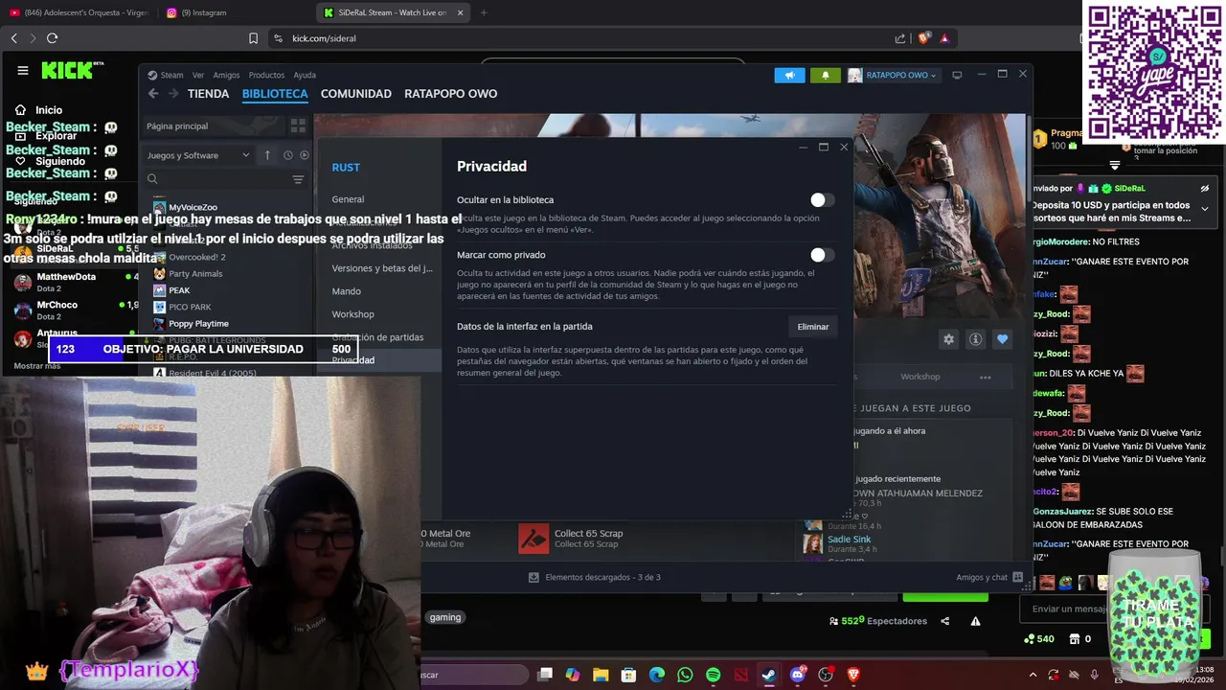Select Poppy Playtime in the library list
The image size is (1226, 690).
tap(198, 324)
